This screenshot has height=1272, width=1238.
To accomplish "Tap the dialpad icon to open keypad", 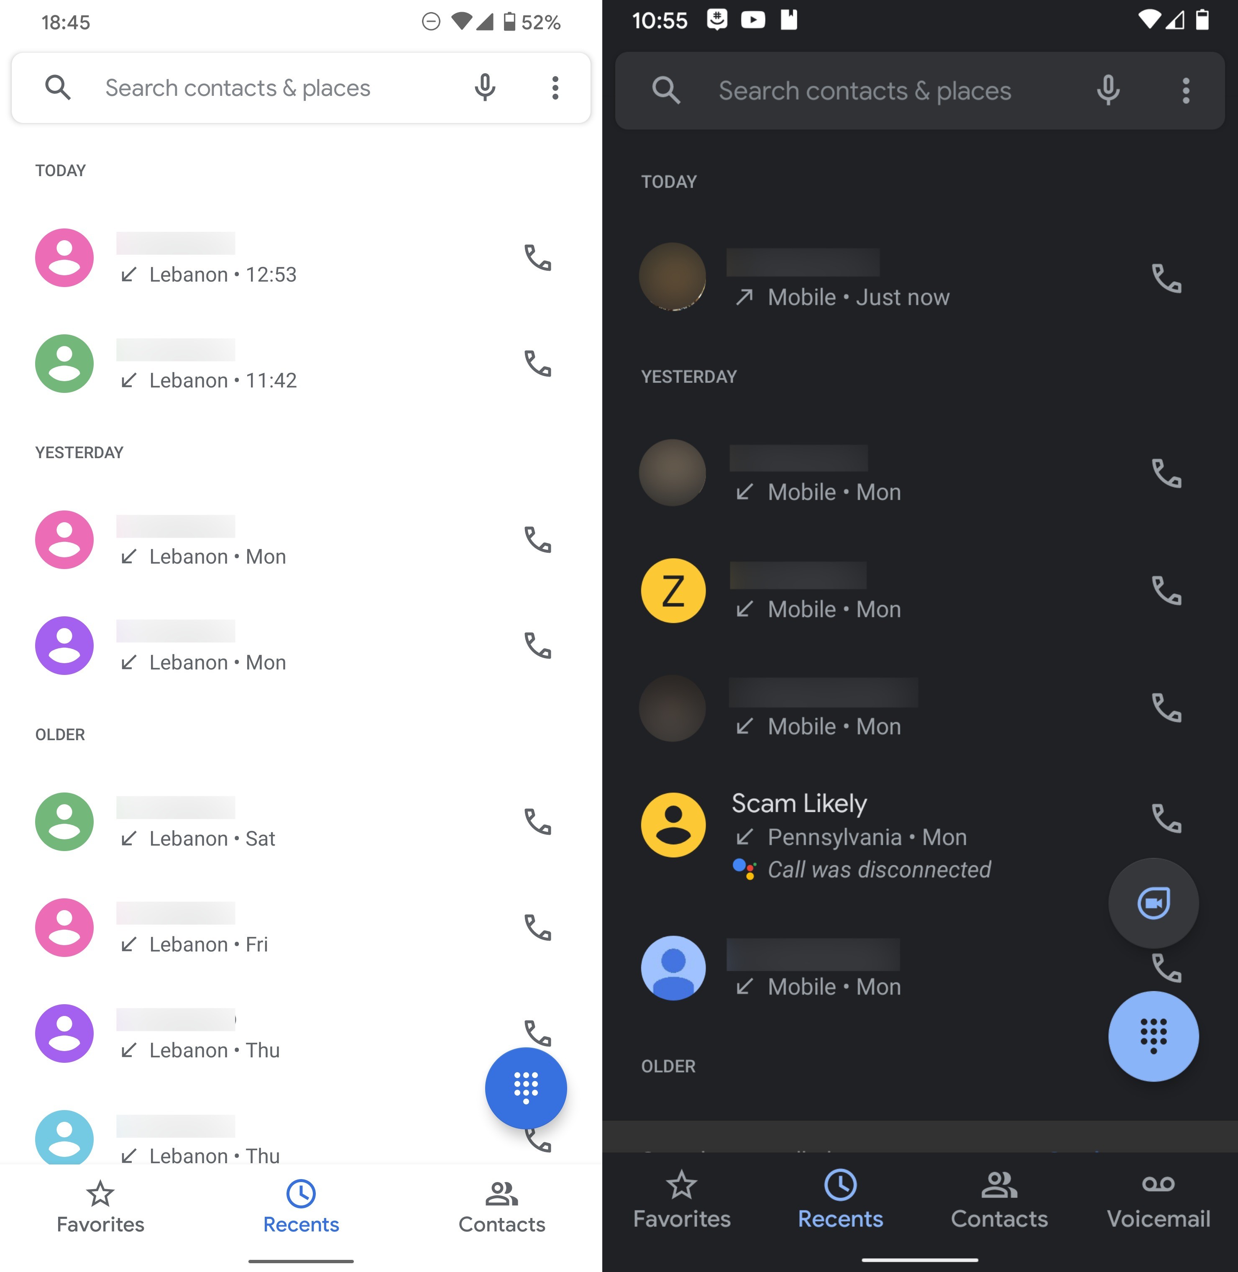I will pyautogui.click(x=525, y=1088).
